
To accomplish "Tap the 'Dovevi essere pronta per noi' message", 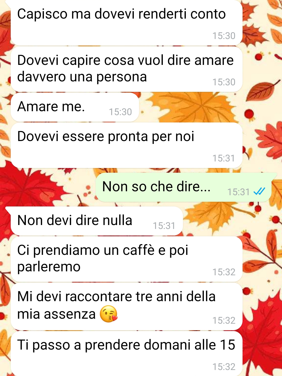I will pyautogui.click(x=126, y=145).
